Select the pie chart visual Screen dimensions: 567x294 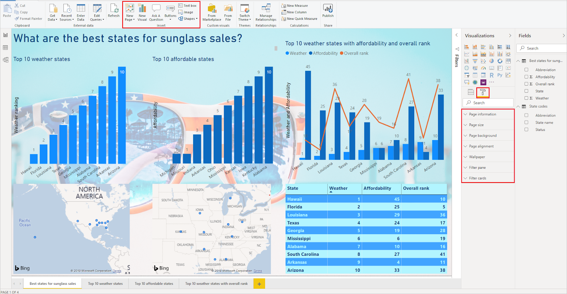(492, 61)
